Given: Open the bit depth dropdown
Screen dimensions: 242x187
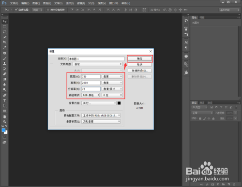Looking at the screenshot, I should click(112, 95).
